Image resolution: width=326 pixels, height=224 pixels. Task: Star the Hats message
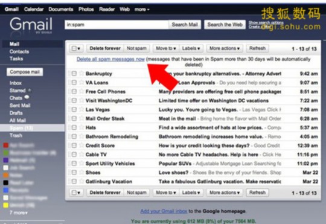81,127
